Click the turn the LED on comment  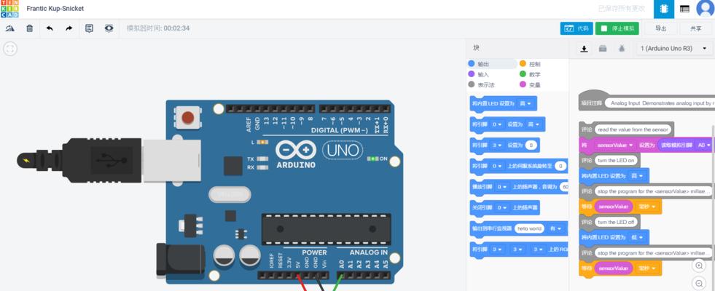click(x=616, y=161)
